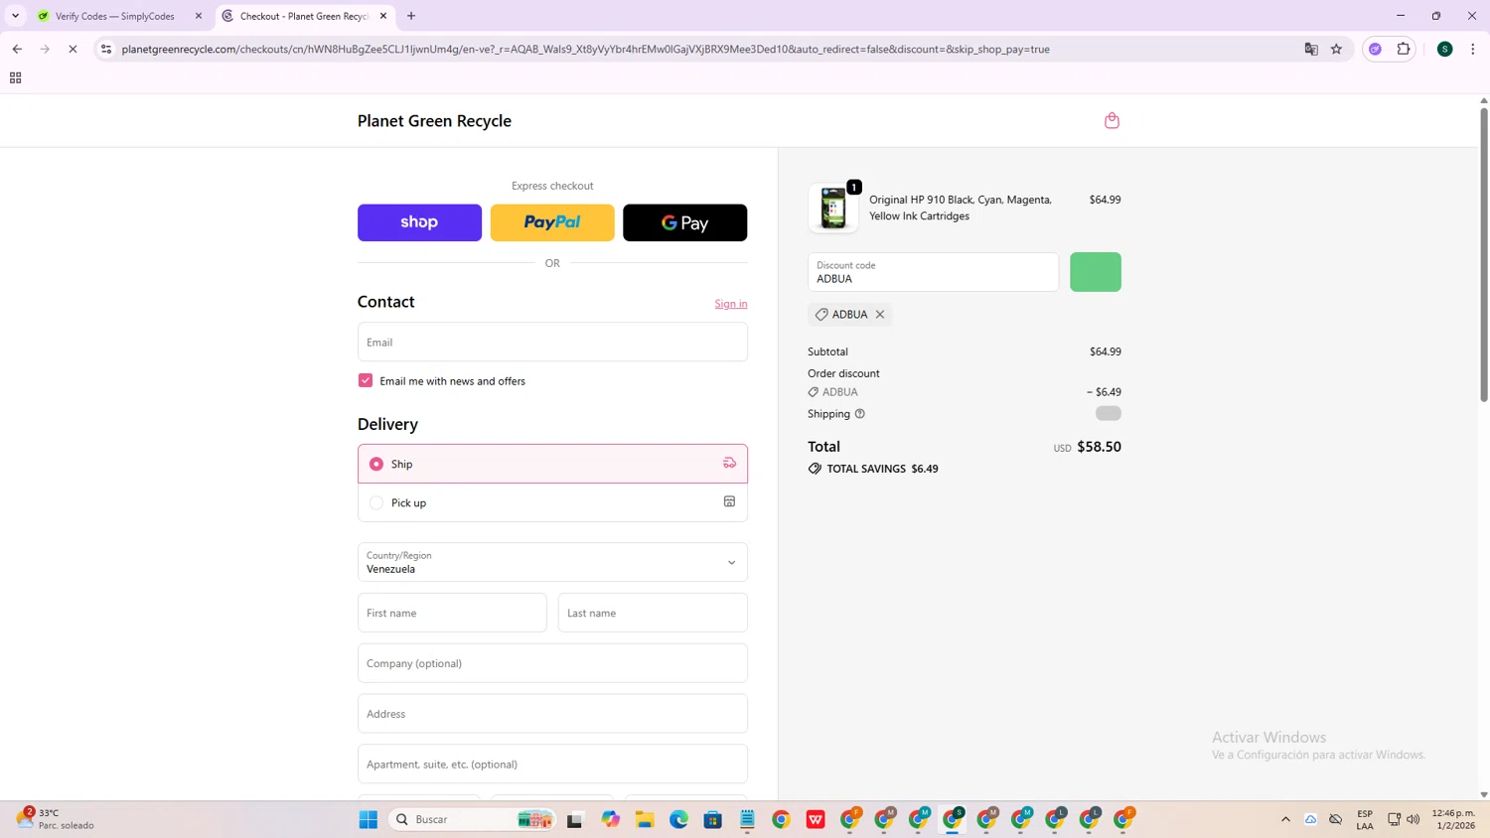Remove the ADBUA discount tag
The height and width of the screenshot is (838, 1490).
pyautogui.click(x=880, y=315)
